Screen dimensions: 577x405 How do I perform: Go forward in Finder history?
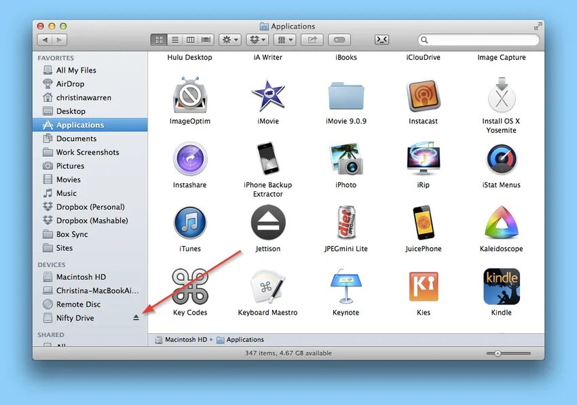60,40
